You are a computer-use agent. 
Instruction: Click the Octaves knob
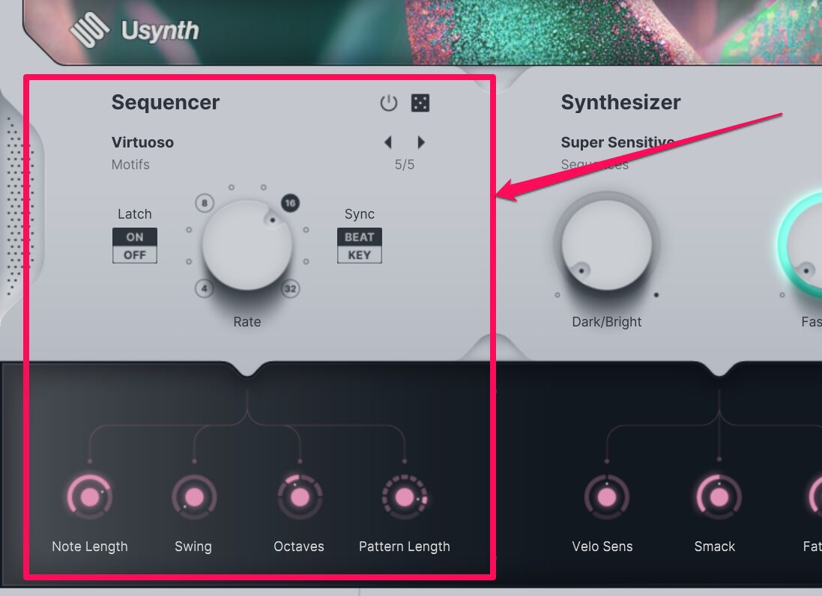(300, 497)
